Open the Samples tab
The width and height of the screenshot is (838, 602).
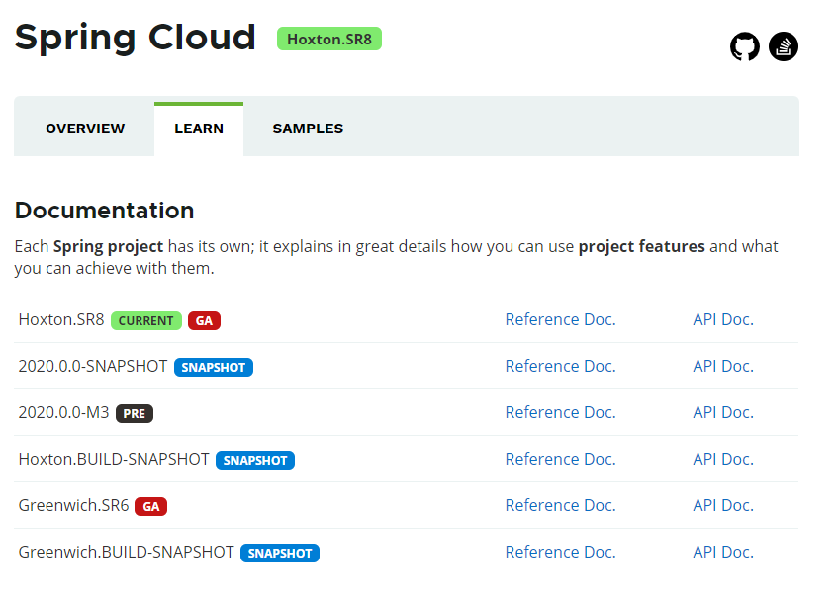[x=308, y=129]
